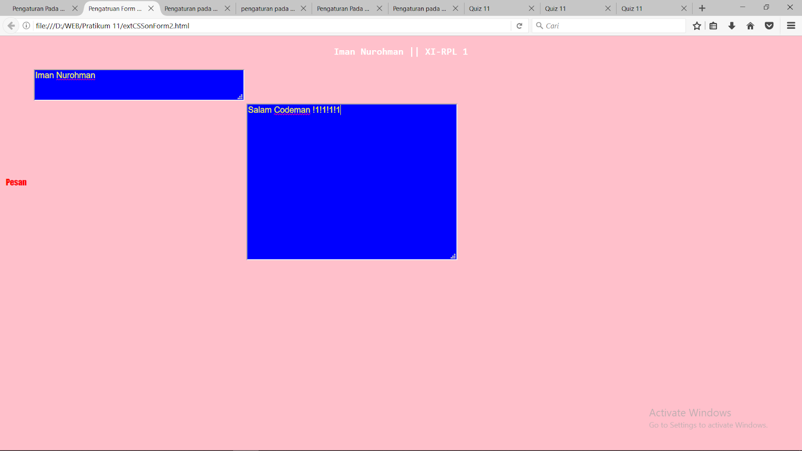Bookmark this page with the star icon
802x451 pixels.
(696, 26)
